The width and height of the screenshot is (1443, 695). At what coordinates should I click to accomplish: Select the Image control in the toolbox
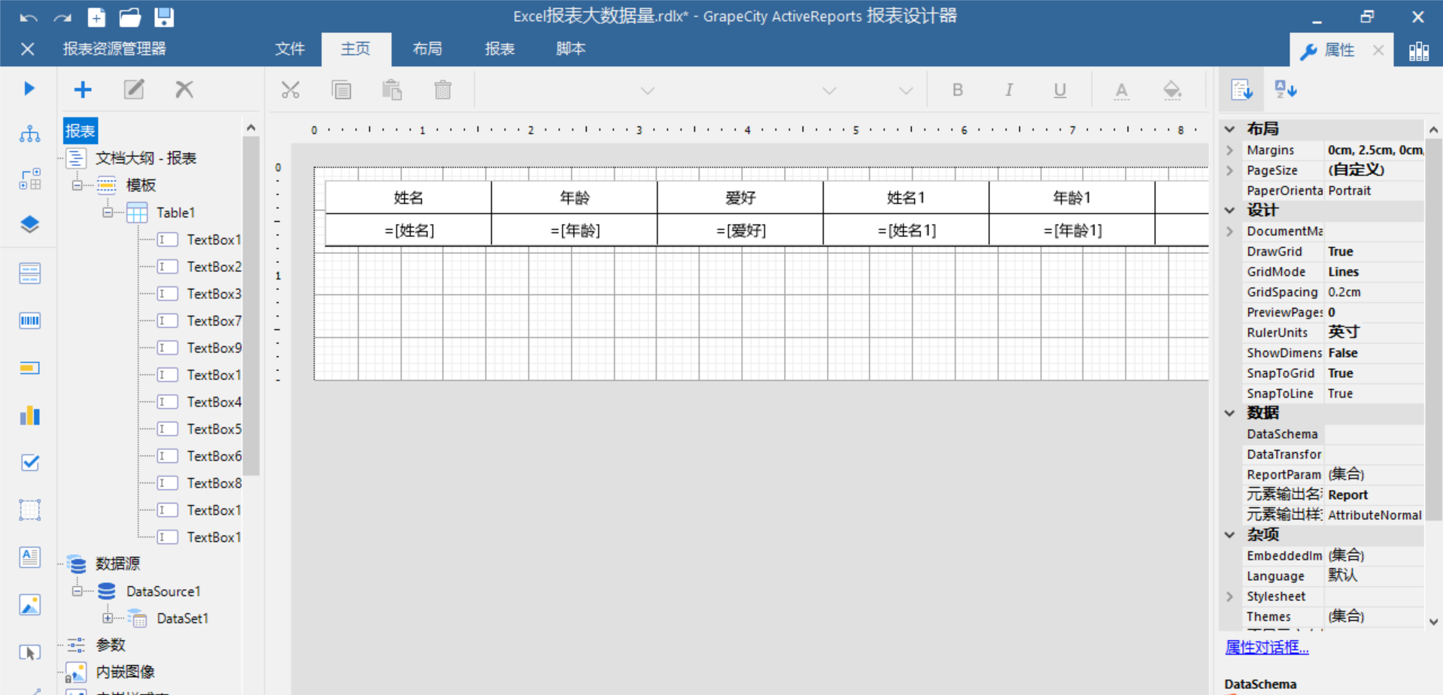tap(29, 604)
